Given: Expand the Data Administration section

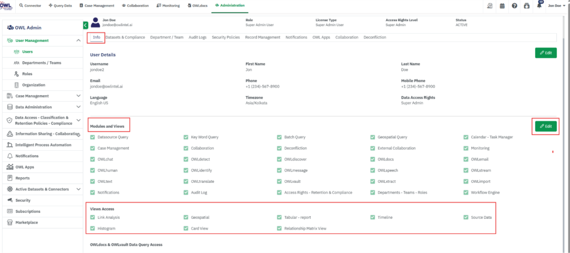Looking at the screenshot, I should (x=79, y=107).
